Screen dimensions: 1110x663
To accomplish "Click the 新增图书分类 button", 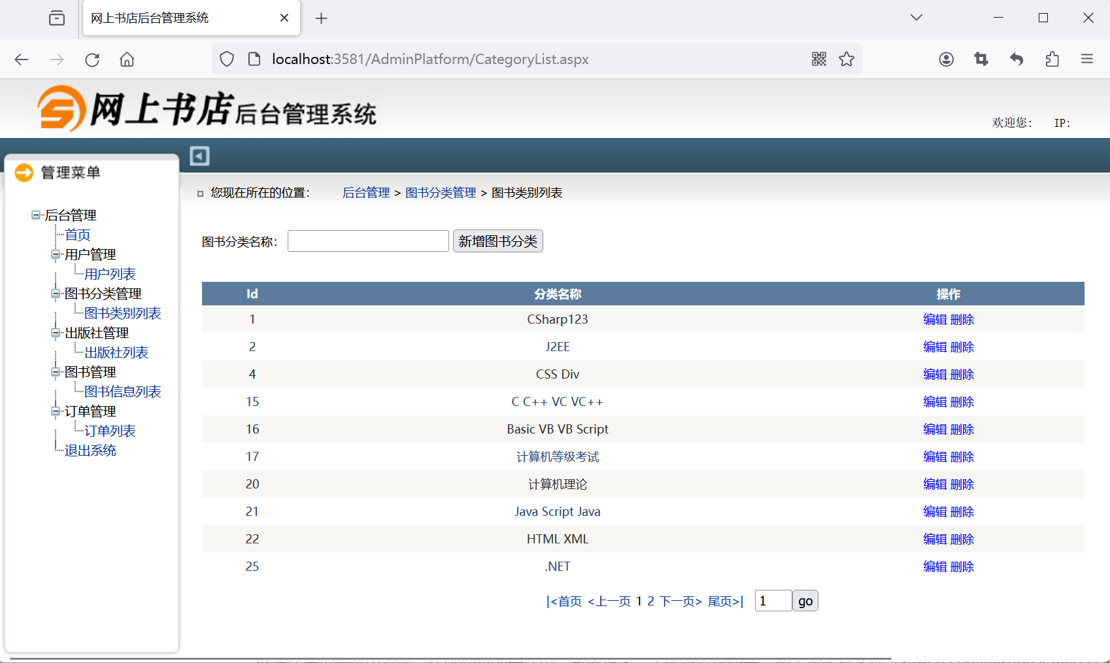I will click(497, 241).
